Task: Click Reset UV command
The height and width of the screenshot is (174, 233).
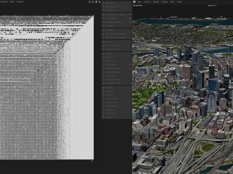Action: (116, 95)
